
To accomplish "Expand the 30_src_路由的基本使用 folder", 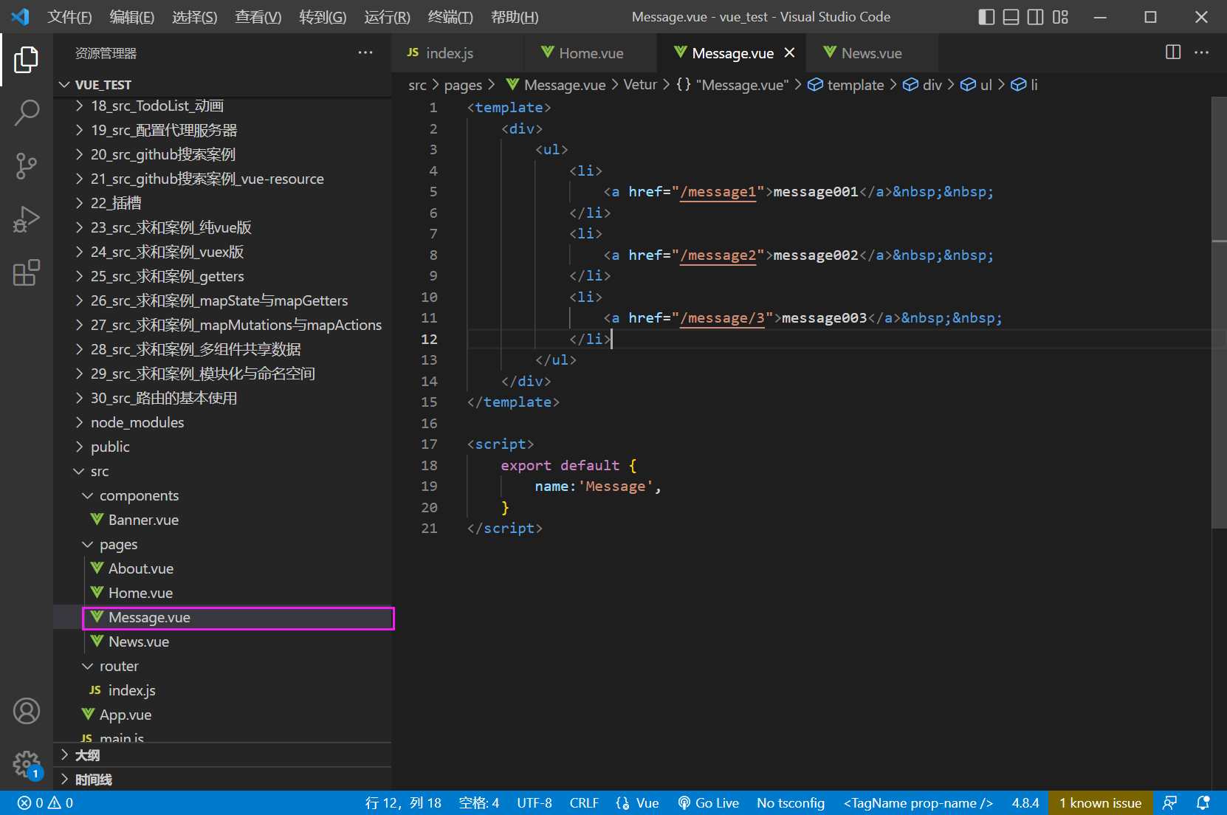I will pos(222,398).
